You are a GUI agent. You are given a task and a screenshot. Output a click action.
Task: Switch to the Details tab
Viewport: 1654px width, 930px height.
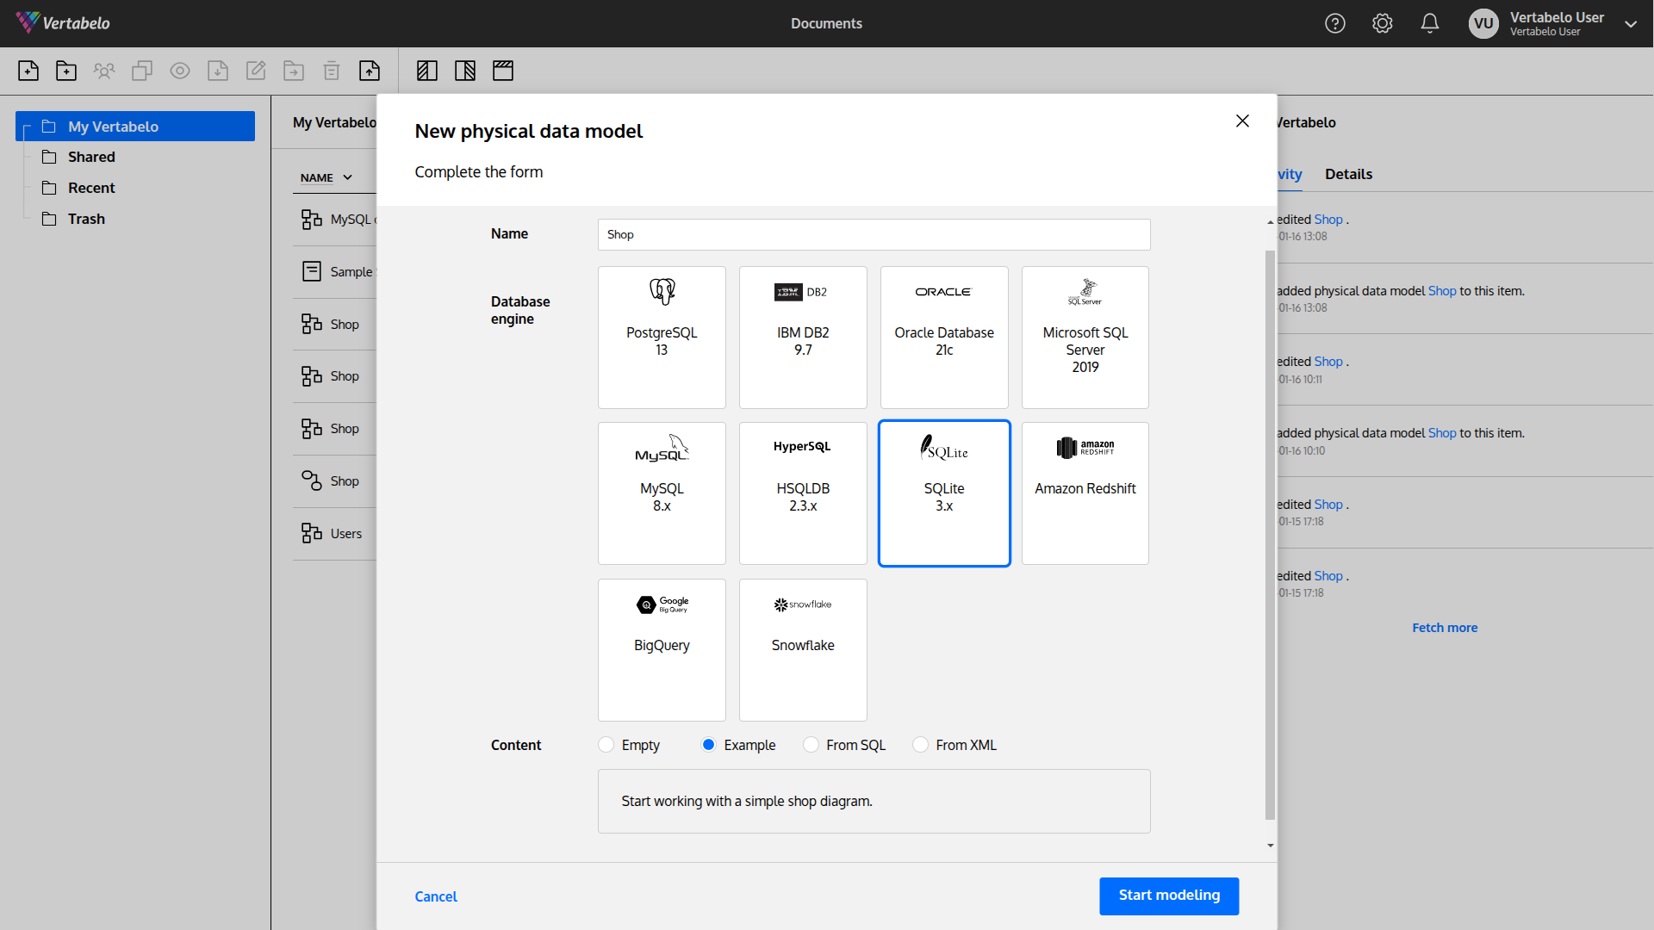point(1348,174)
